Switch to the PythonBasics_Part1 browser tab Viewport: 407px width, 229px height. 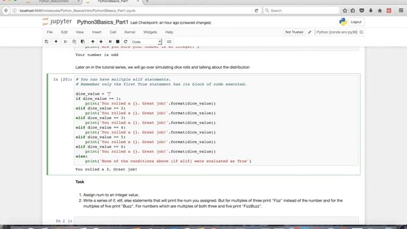(113, 1)
